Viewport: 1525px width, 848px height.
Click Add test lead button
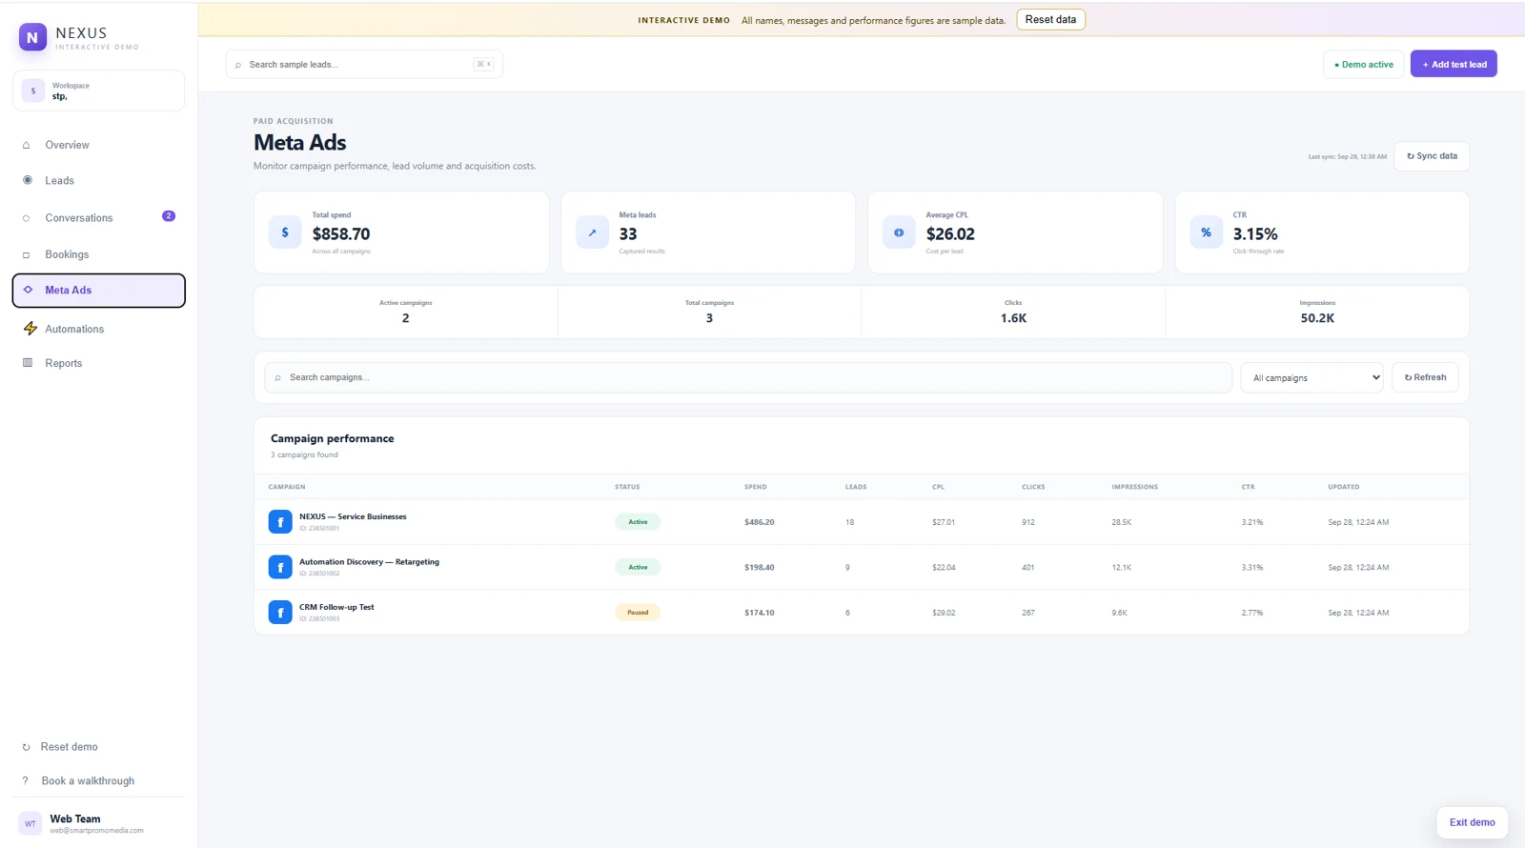[1454, 64]
